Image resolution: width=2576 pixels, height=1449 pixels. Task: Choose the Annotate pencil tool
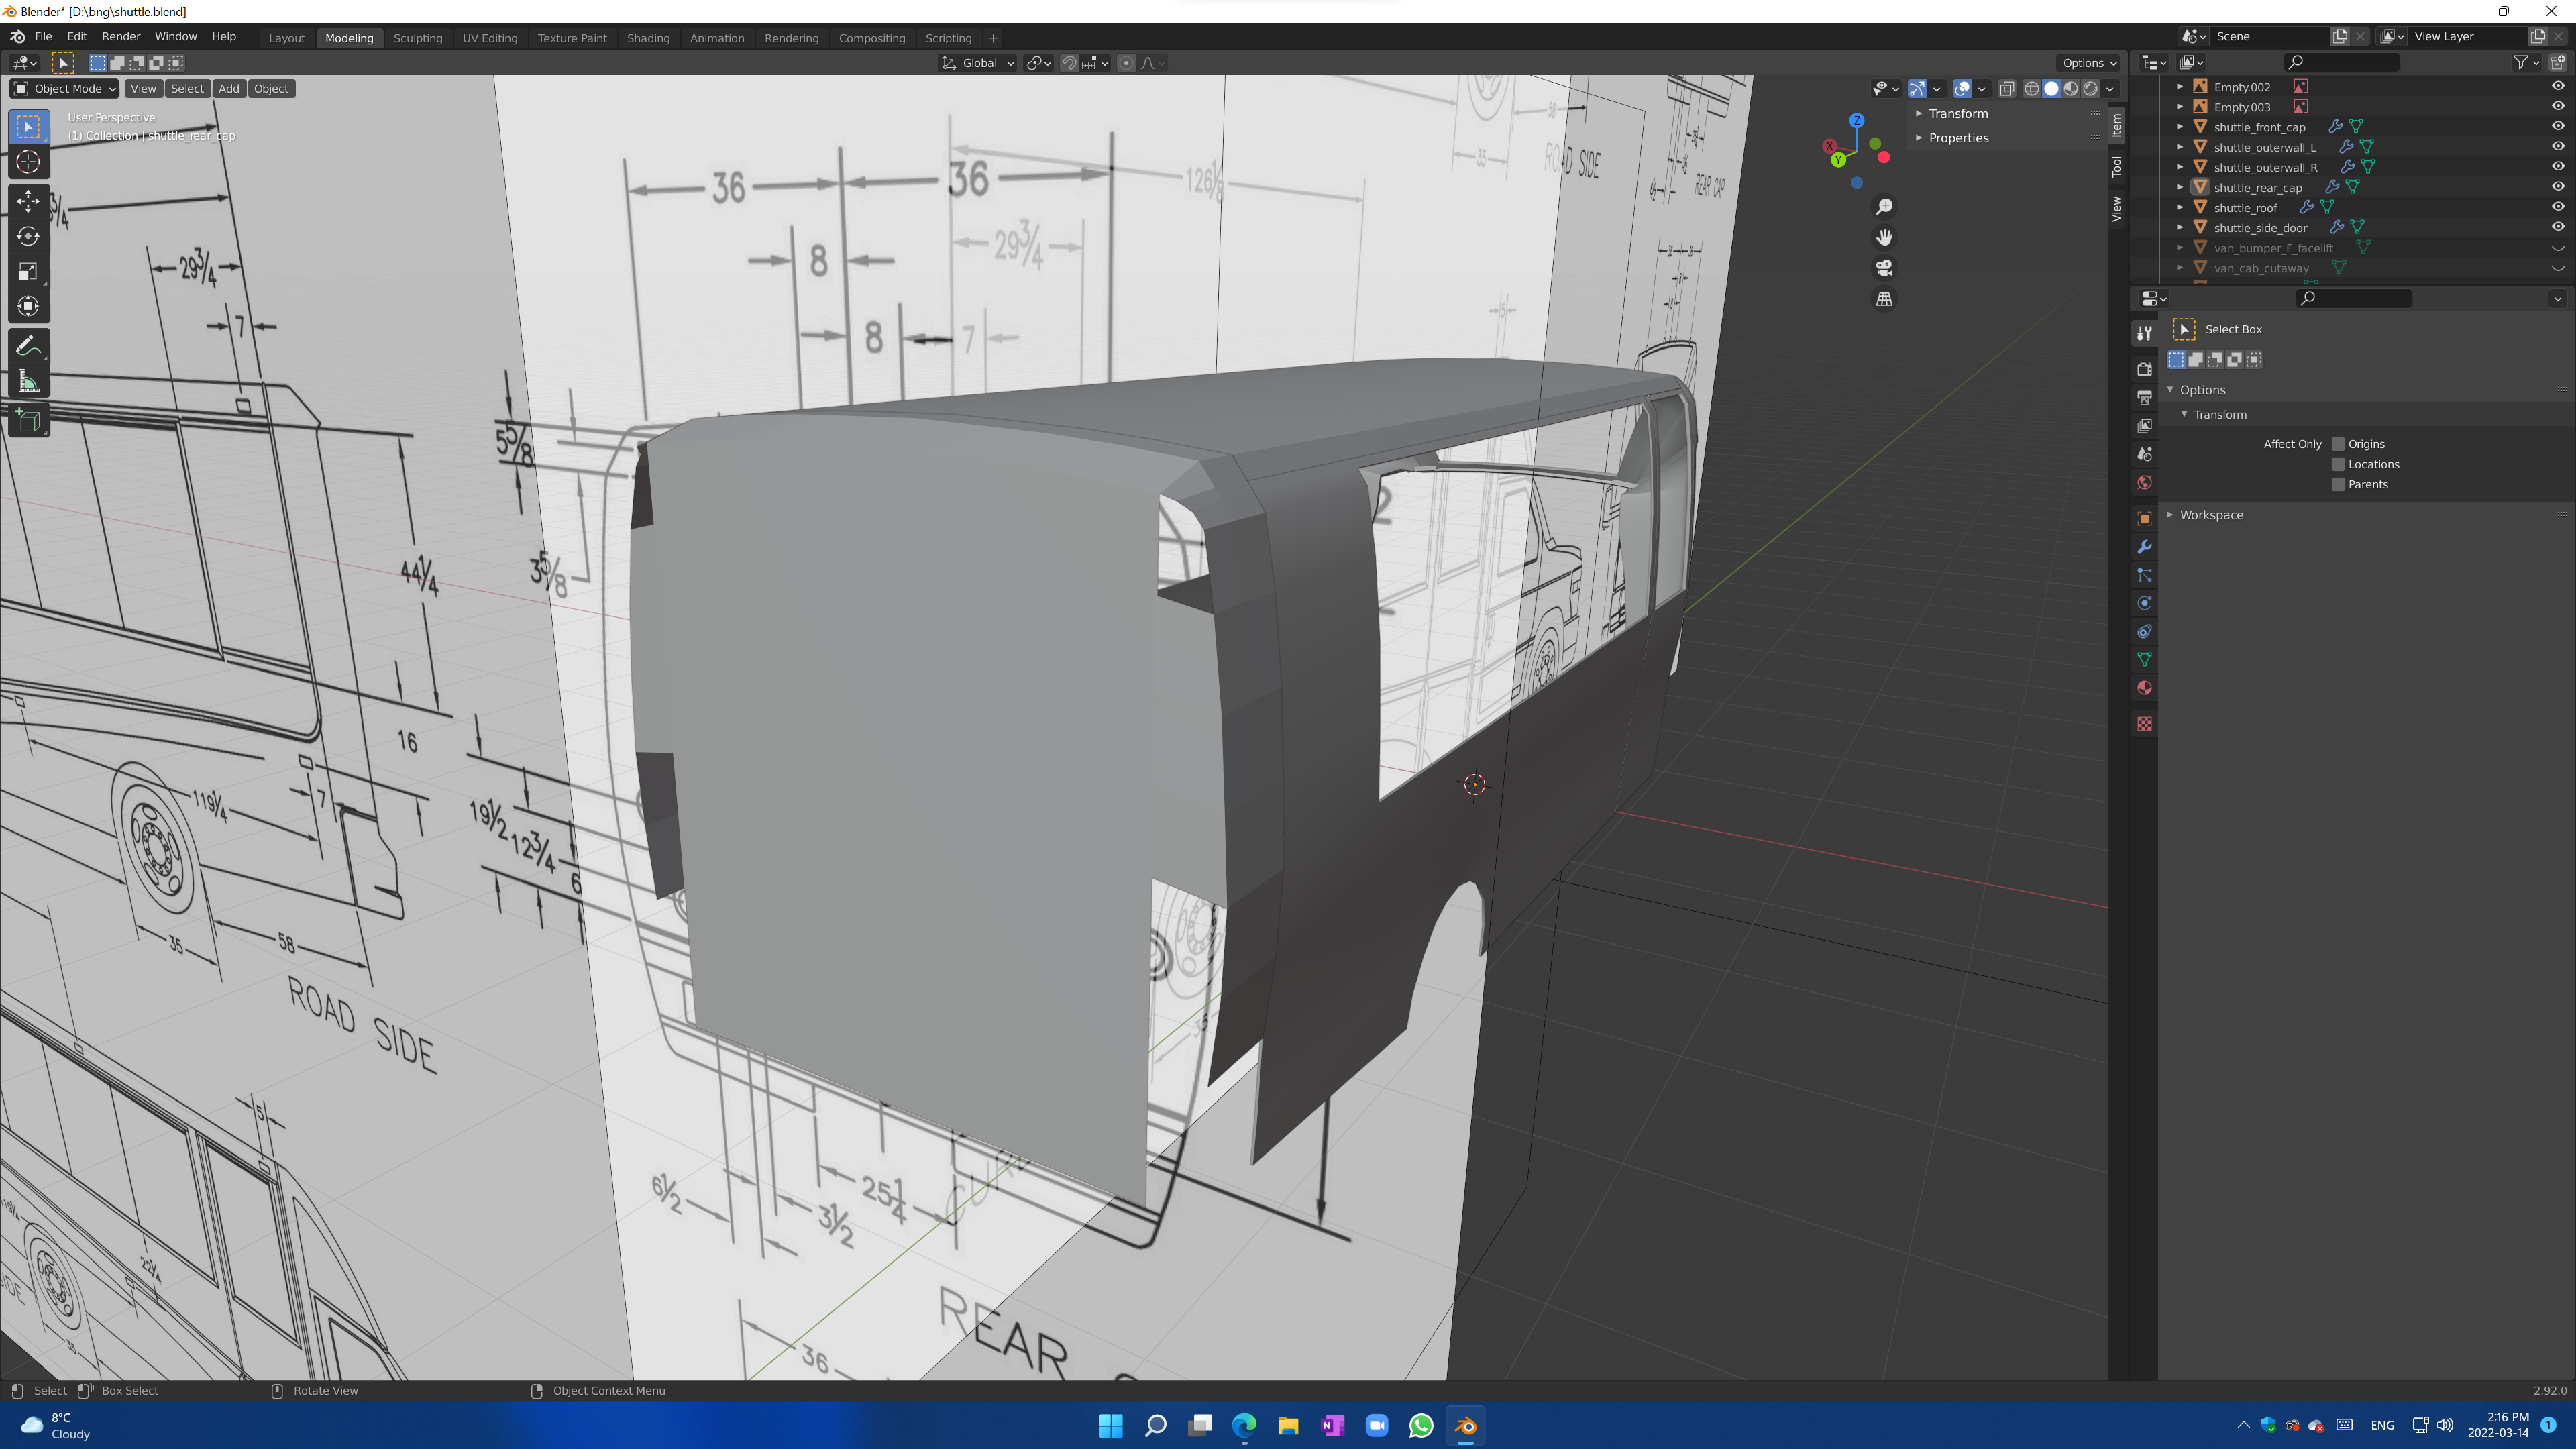pyautogui.click(x=28, y=346)
